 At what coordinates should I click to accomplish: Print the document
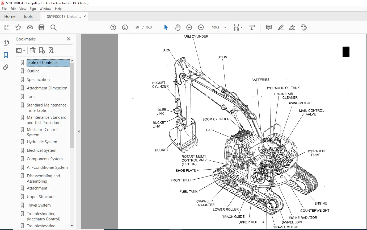point(41,27)
